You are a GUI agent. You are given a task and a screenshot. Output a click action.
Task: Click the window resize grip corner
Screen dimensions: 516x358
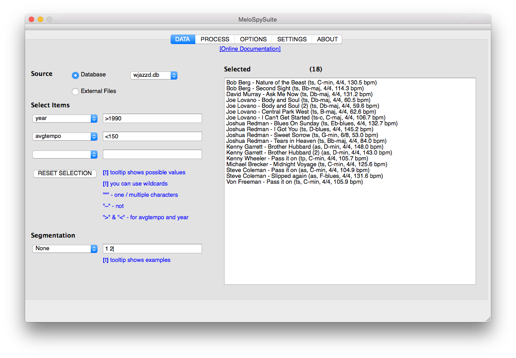(x=488, y=319)
